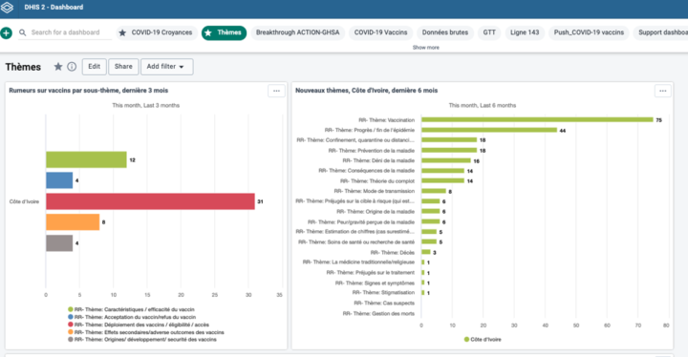Viewport: 688px width, 357px height.
Task: Open options menu for Rumeurs sur vaccins chart
Action: click(x=276, y=91)
